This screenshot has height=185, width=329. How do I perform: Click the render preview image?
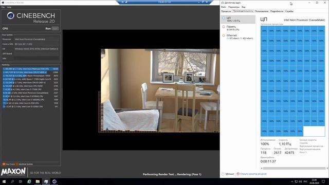pyautogui.click(x=160, y=90)
